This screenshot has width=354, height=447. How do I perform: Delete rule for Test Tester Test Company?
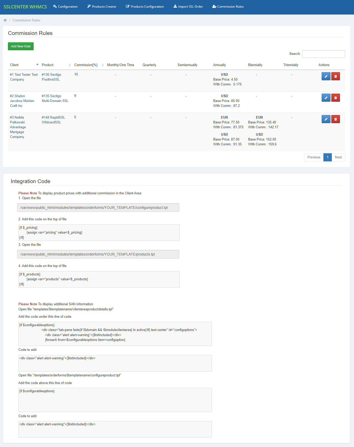(336, 76)
